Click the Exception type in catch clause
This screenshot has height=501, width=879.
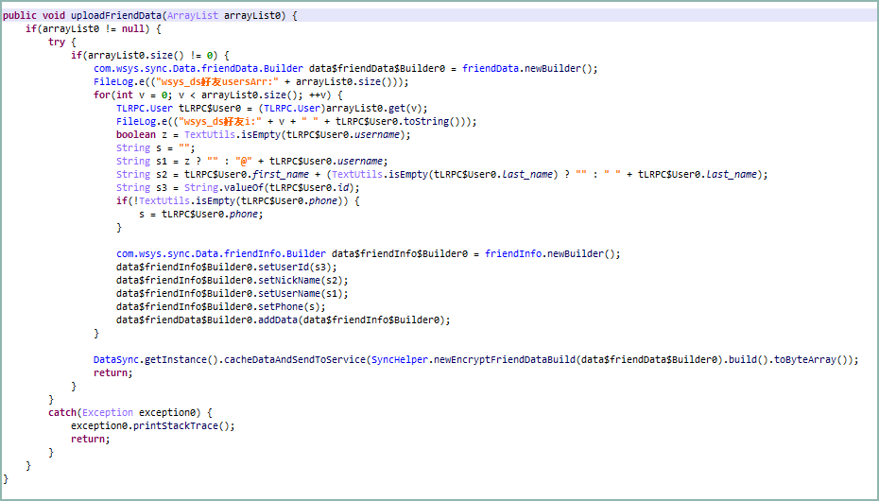108,412
